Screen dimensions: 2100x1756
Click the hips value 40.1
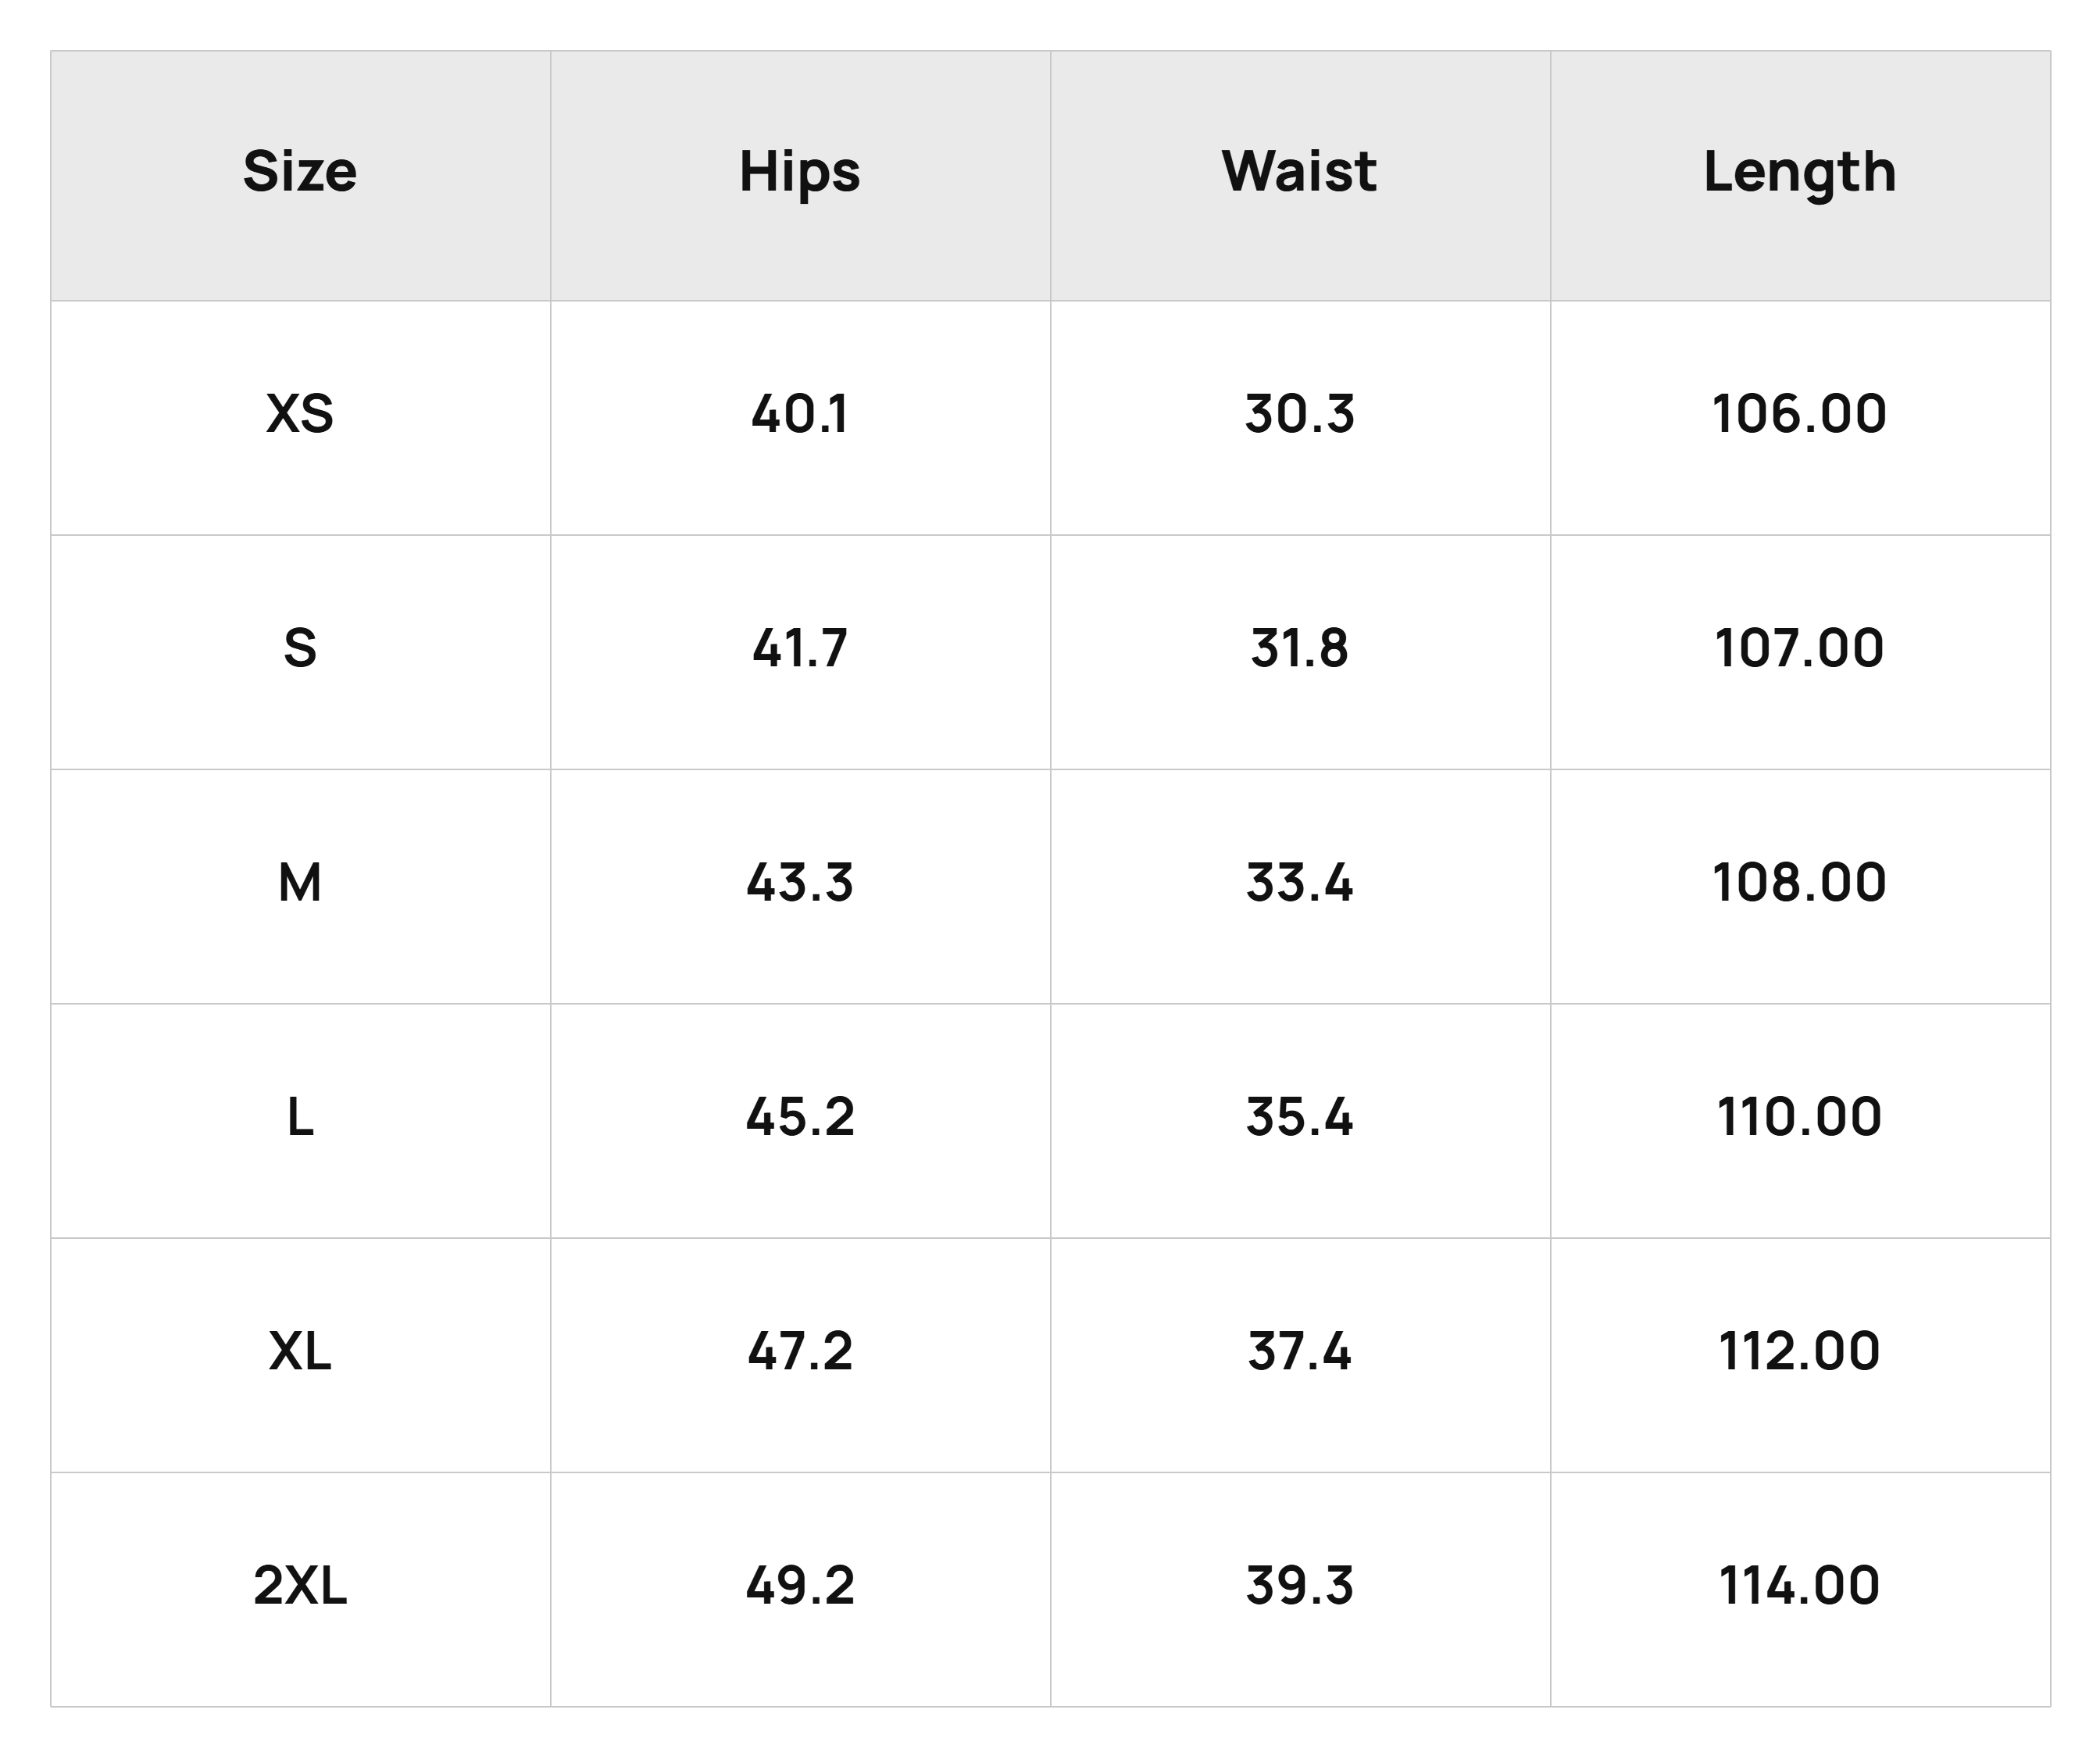pyautogui.click(x=800, y=414)
